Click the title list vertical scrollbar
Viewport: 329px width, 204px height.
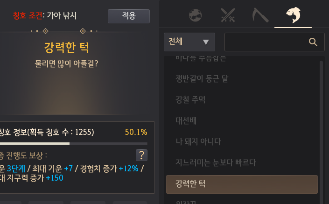tap(321, 132)
